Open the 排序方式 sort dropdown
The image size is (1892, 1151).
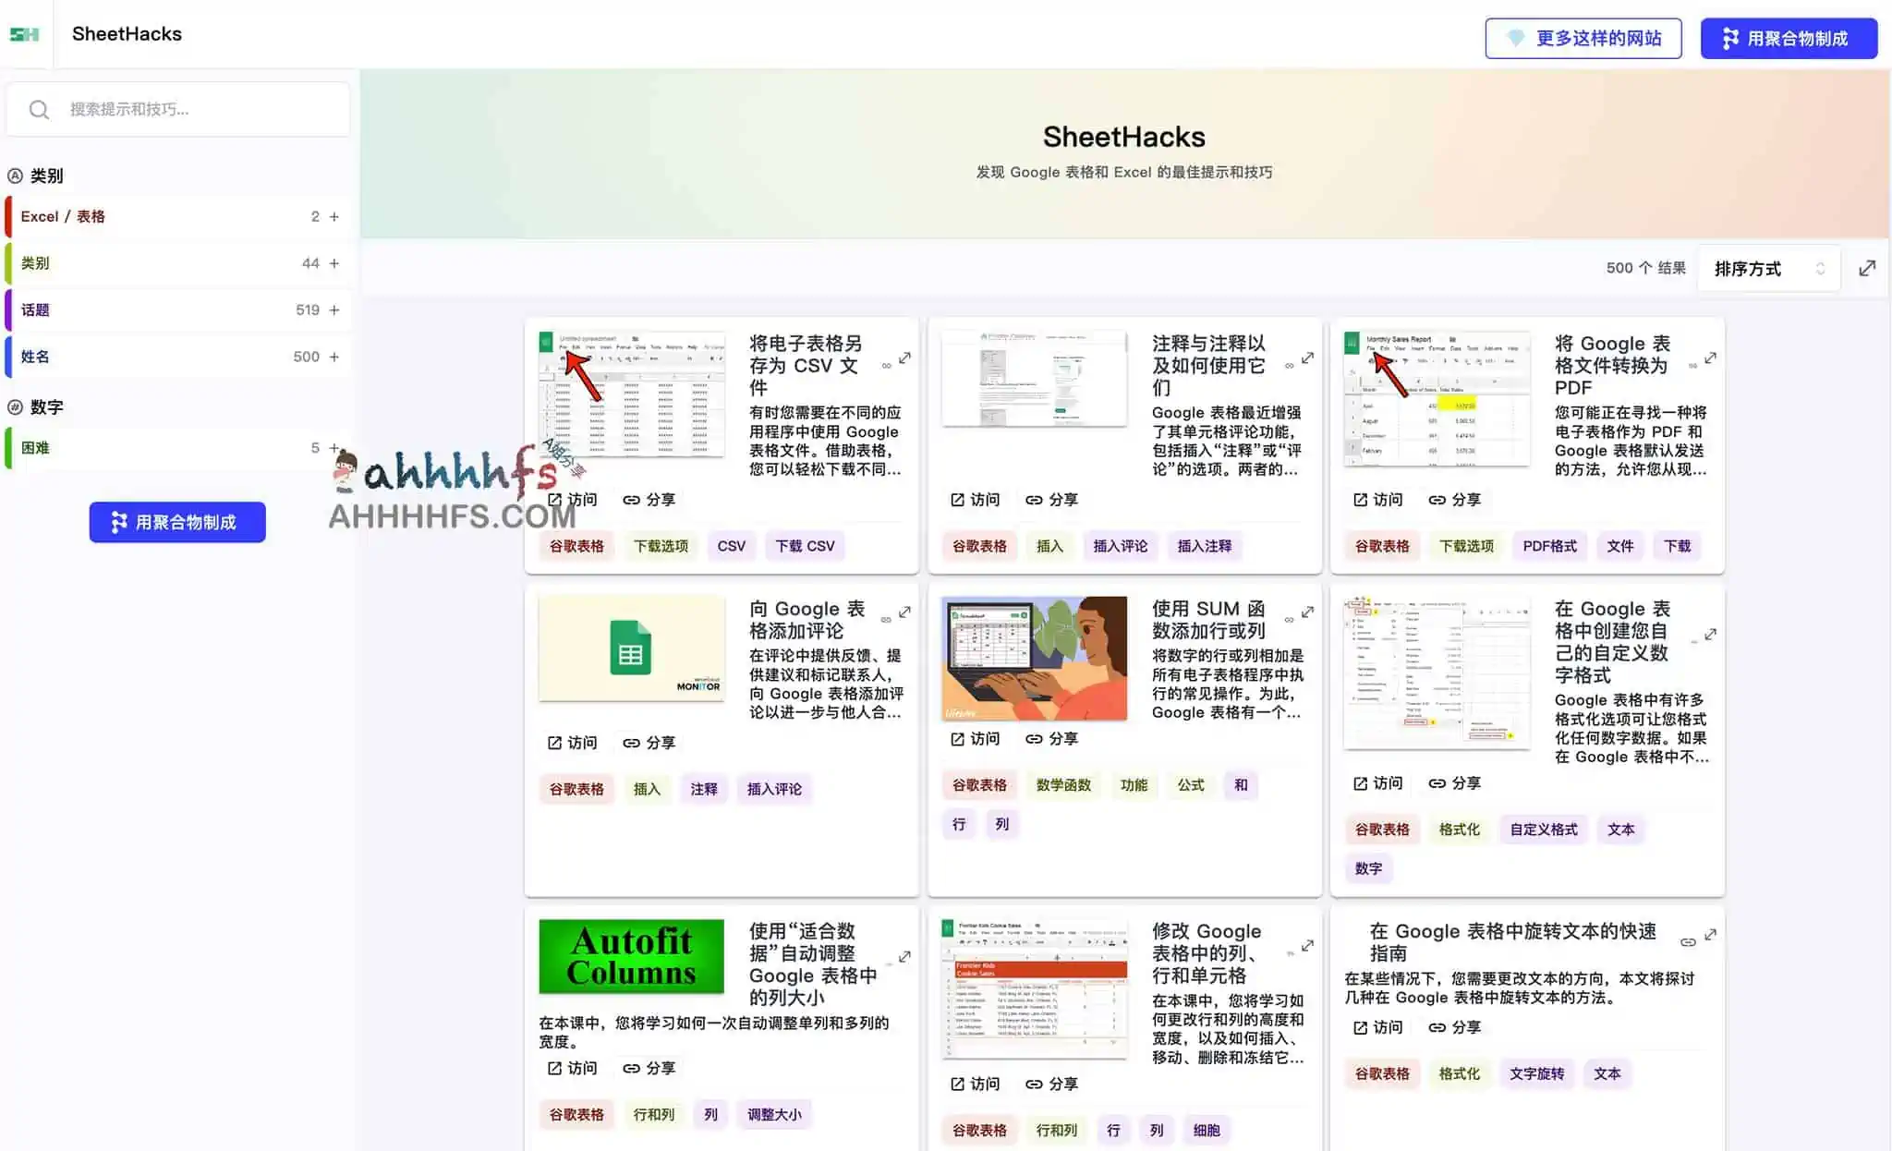[x=1767, y=268]
